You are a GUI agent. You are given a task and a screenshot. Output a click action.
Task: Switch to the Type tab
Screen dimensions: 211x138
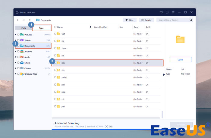point(42,28)
